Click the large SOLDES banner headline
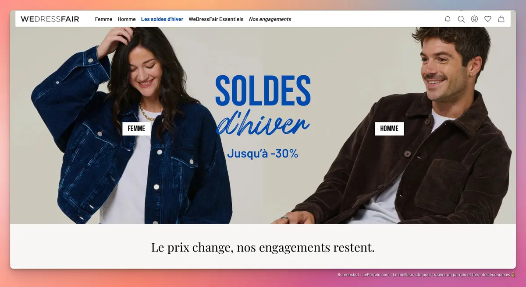Screen dimensions: 526x287 click(x=263, y=90)
